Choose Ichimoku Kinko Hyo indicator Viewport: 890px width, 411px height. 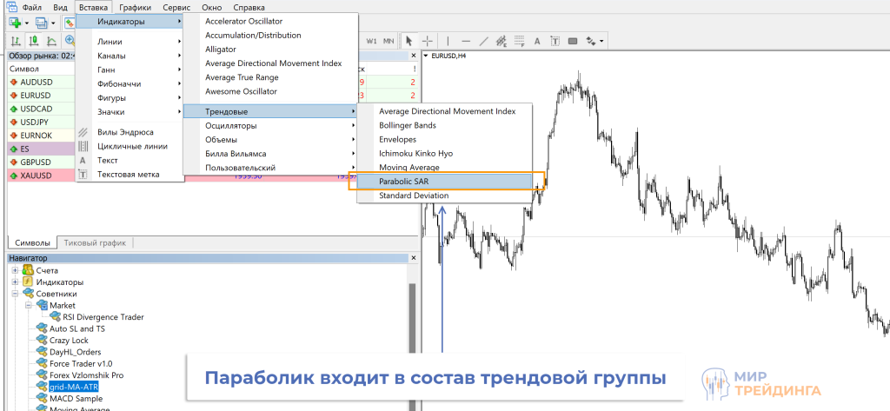(x=444, y=153)
